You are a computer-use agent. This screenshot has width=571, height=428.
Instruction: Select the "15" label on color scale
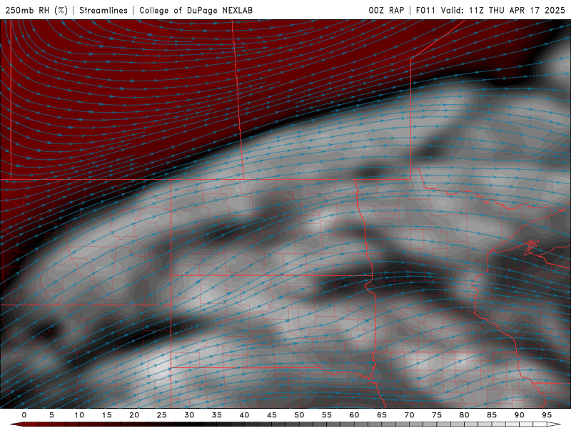click(x=106, y=415)
